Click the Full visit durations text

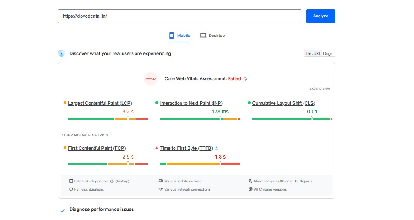[89, 189]
